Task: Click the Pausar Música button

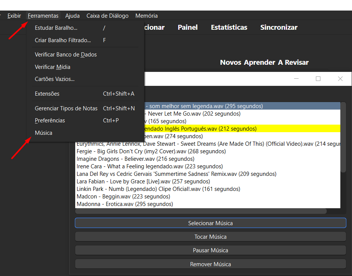Action: point(210,250)
